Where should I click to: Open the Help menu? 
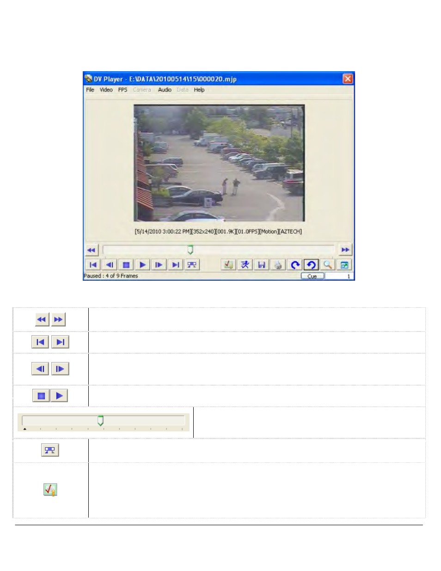point(199,90)
